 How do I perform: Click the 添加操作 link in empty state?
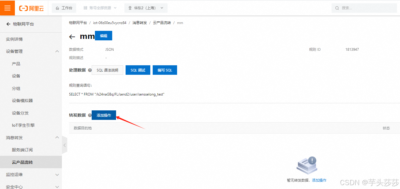319,180
